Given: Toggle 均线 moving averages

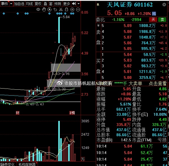Looking at the screenshot, I should click(29, 4).
